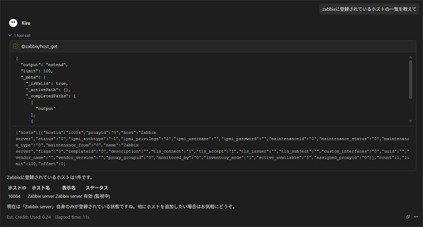Click the scroll up arrow in JSON panel
This screenshot has width=423, height=227.
click(x=410, y=58)
